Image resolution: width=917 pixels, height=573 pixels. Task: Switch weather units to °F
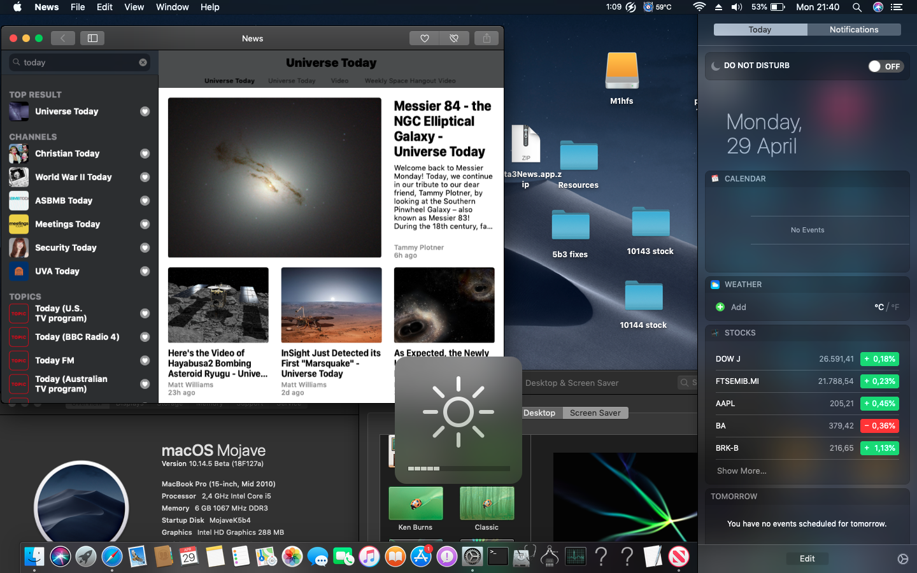click(895, 307)
